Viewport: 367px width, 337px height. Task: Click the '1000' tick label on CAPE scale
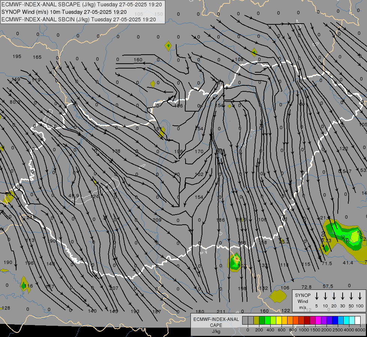[x=304, y=330]
